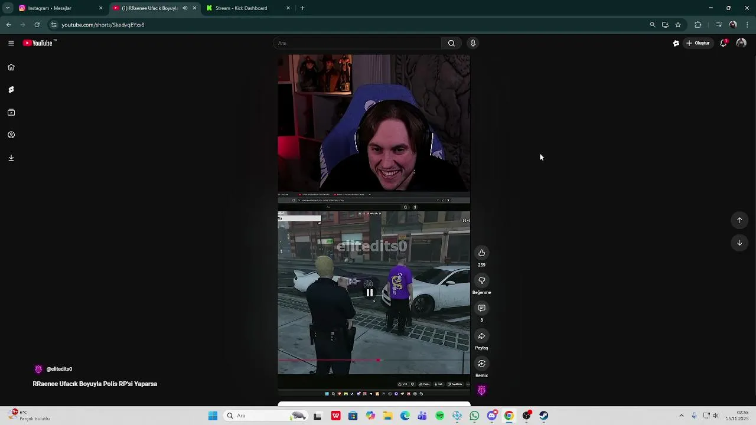The height and width of the screenshot is (425, 756).
Task: Open Chrome profile avatar
Action: (733, 25)
